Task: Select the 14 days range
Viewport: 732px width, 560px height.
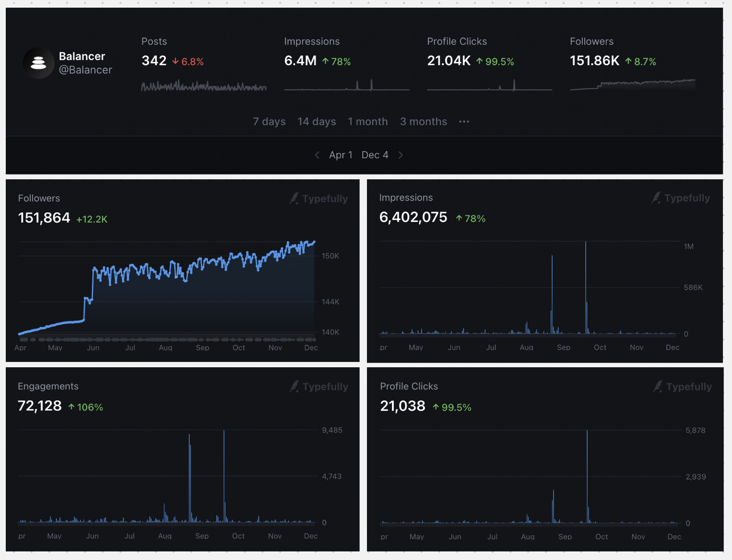Action: pyautogui.click(x=317, y=121)
